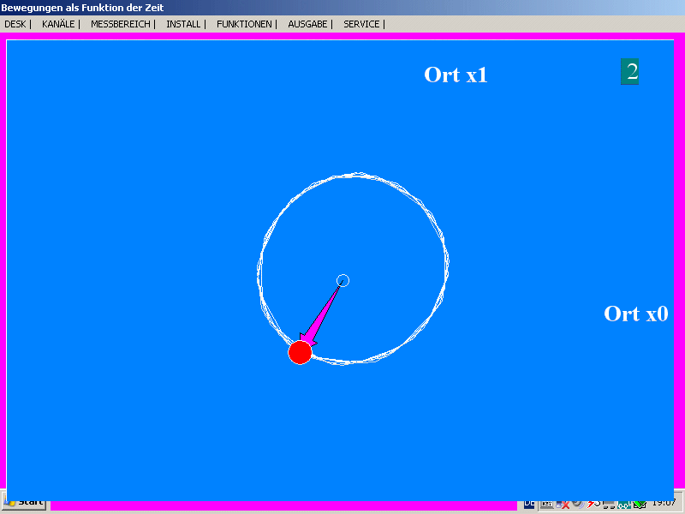Open the MESSBEREICH menu
Screen dimensions: 685x514
coord(120,24)
